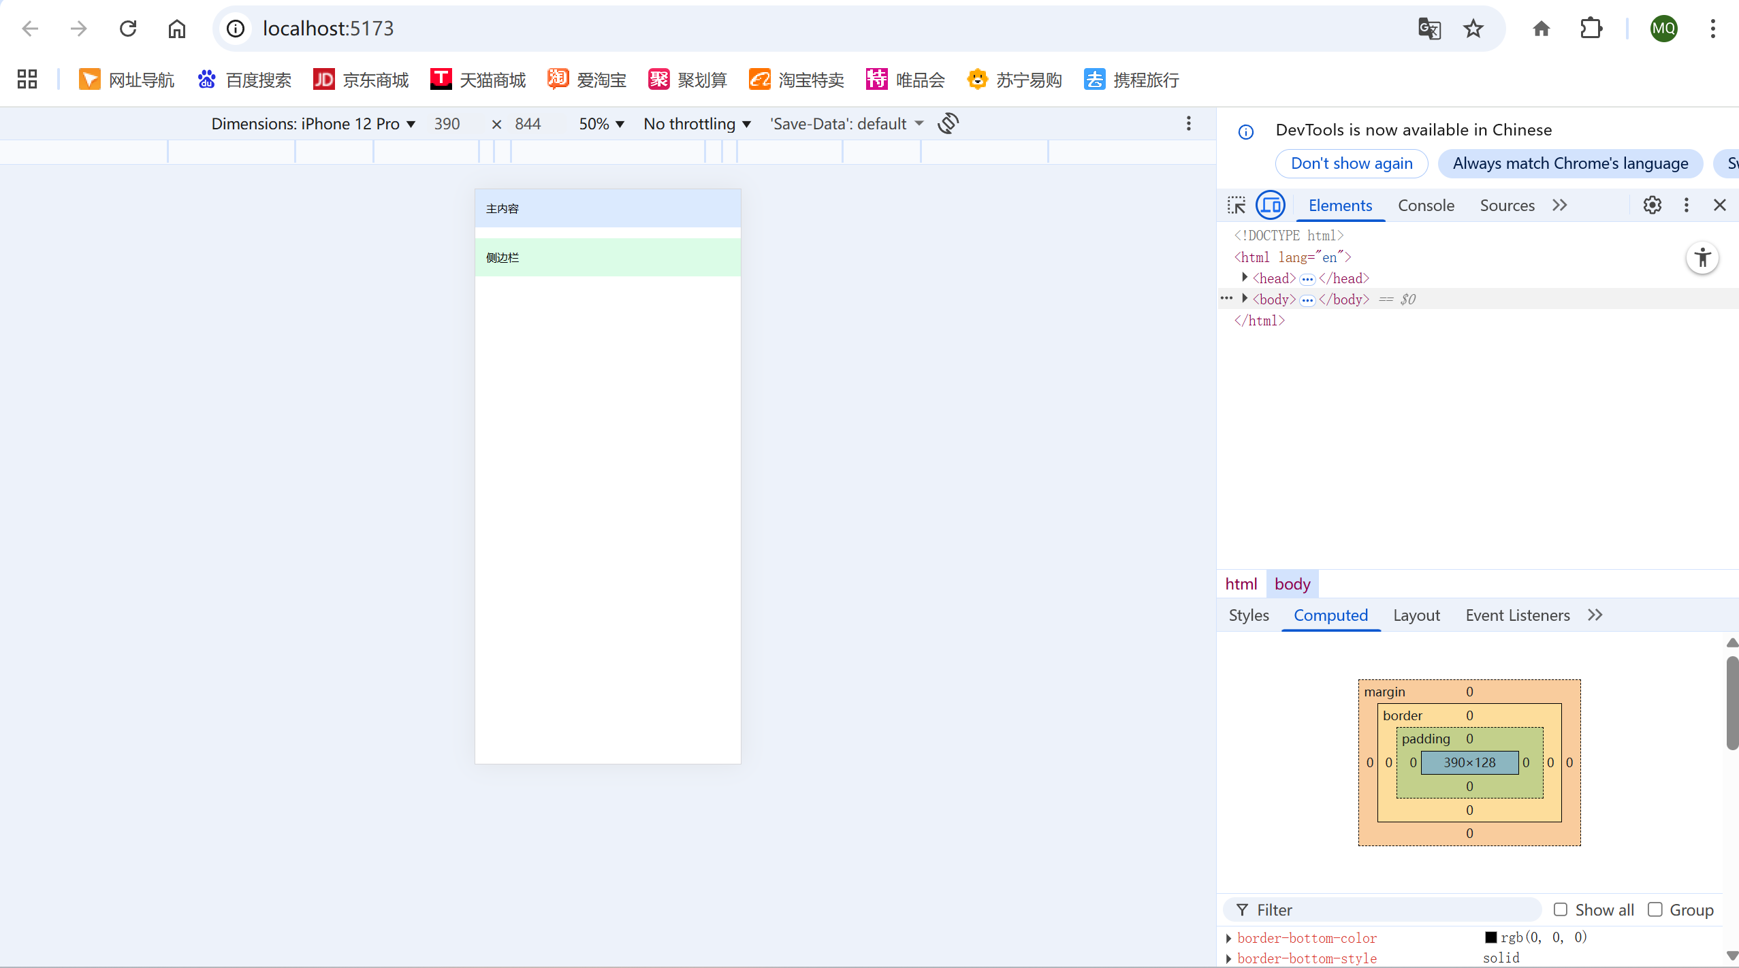Expand the border-bottom-color property

[1229, 938]
